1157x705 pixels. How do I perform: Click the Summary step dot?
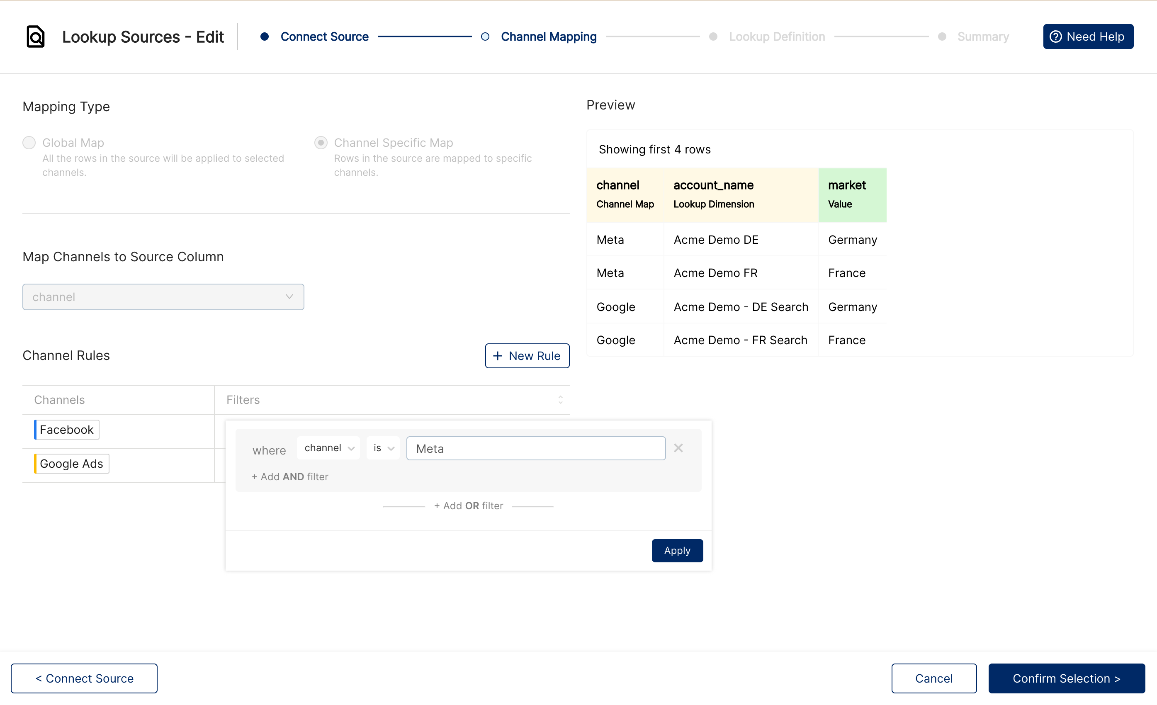pyautogui.click(x=941, y=36)
